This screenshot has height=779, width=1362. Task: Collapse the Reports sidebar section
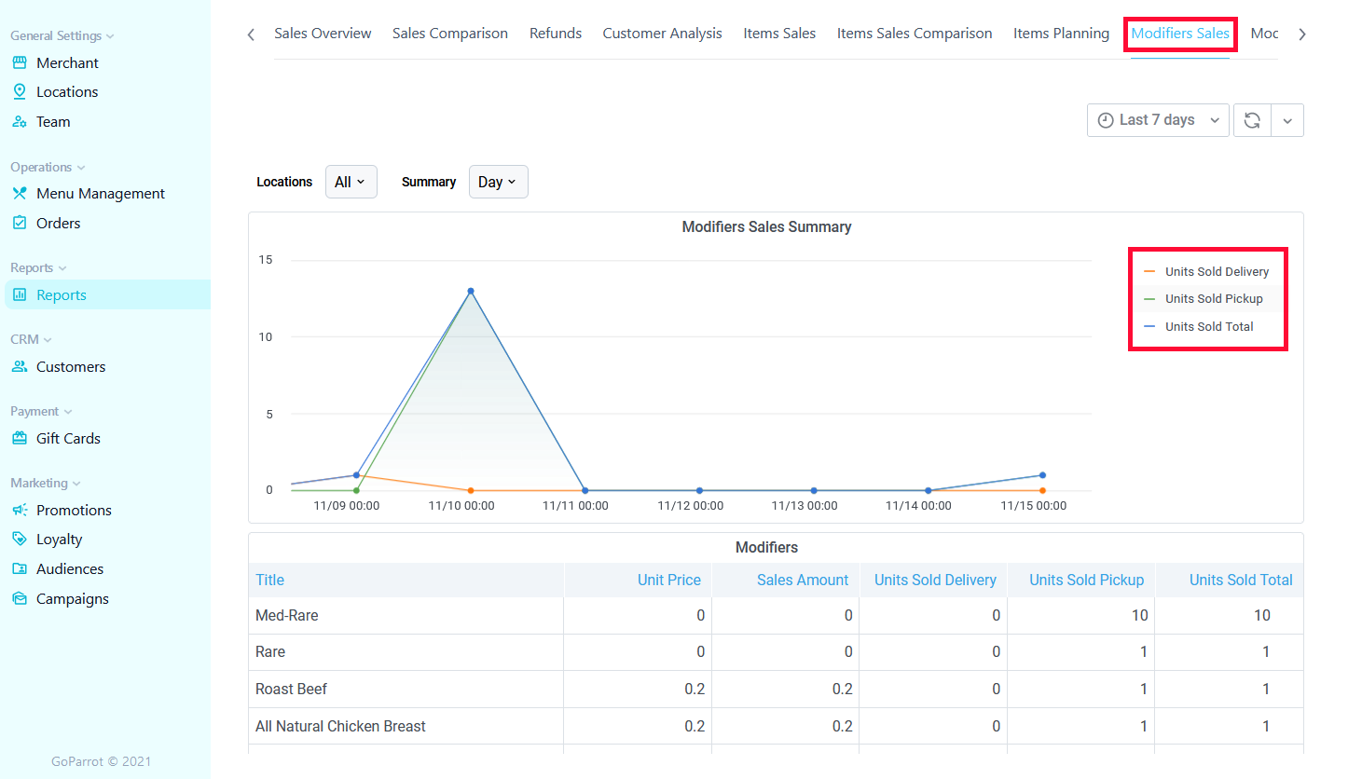38,267
